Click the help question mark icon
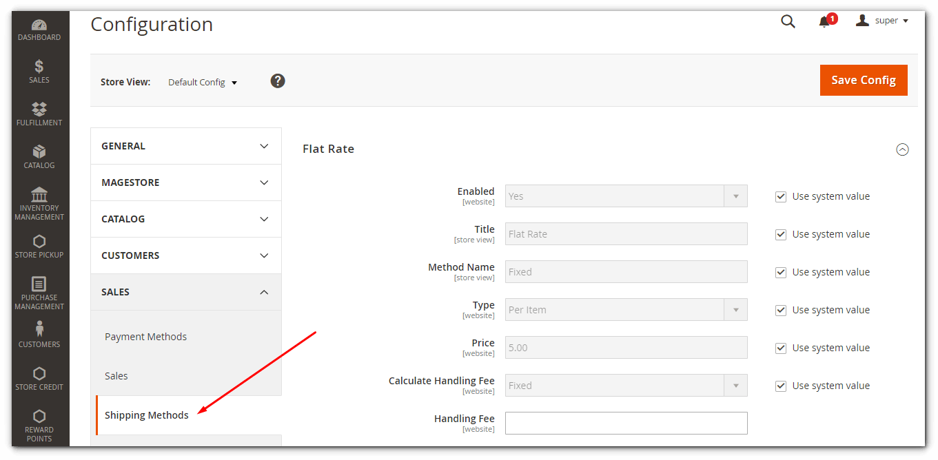This screenshot has height=460, width=938. pos(278,81)
